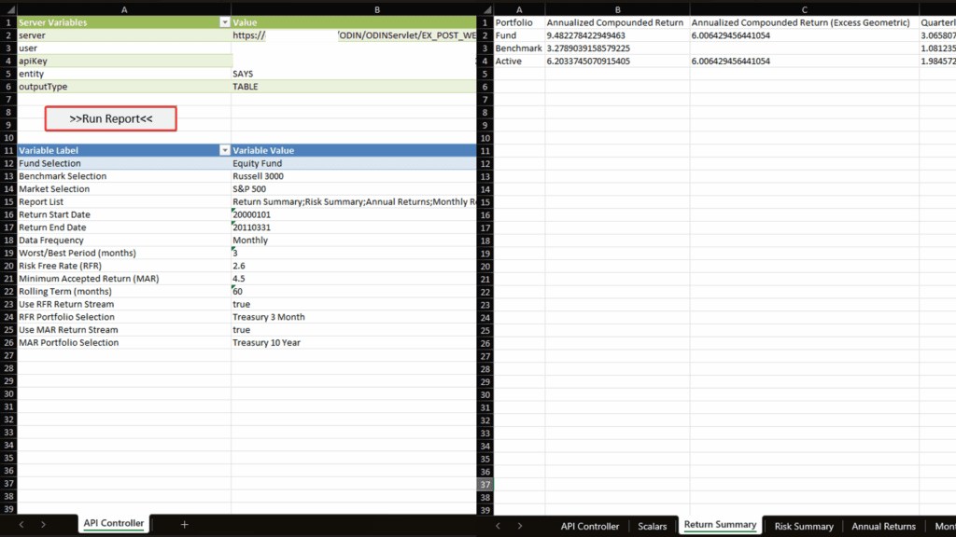Switch to the Annual Returns sheet tab

point(883,526)
